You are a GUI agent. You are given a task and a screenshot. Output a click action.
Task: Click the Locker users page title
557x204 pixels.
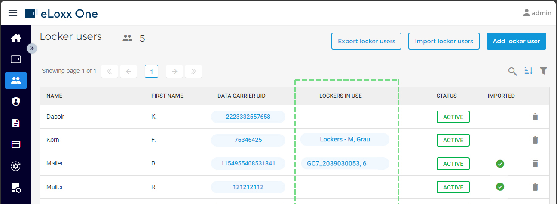click(70, 37)
